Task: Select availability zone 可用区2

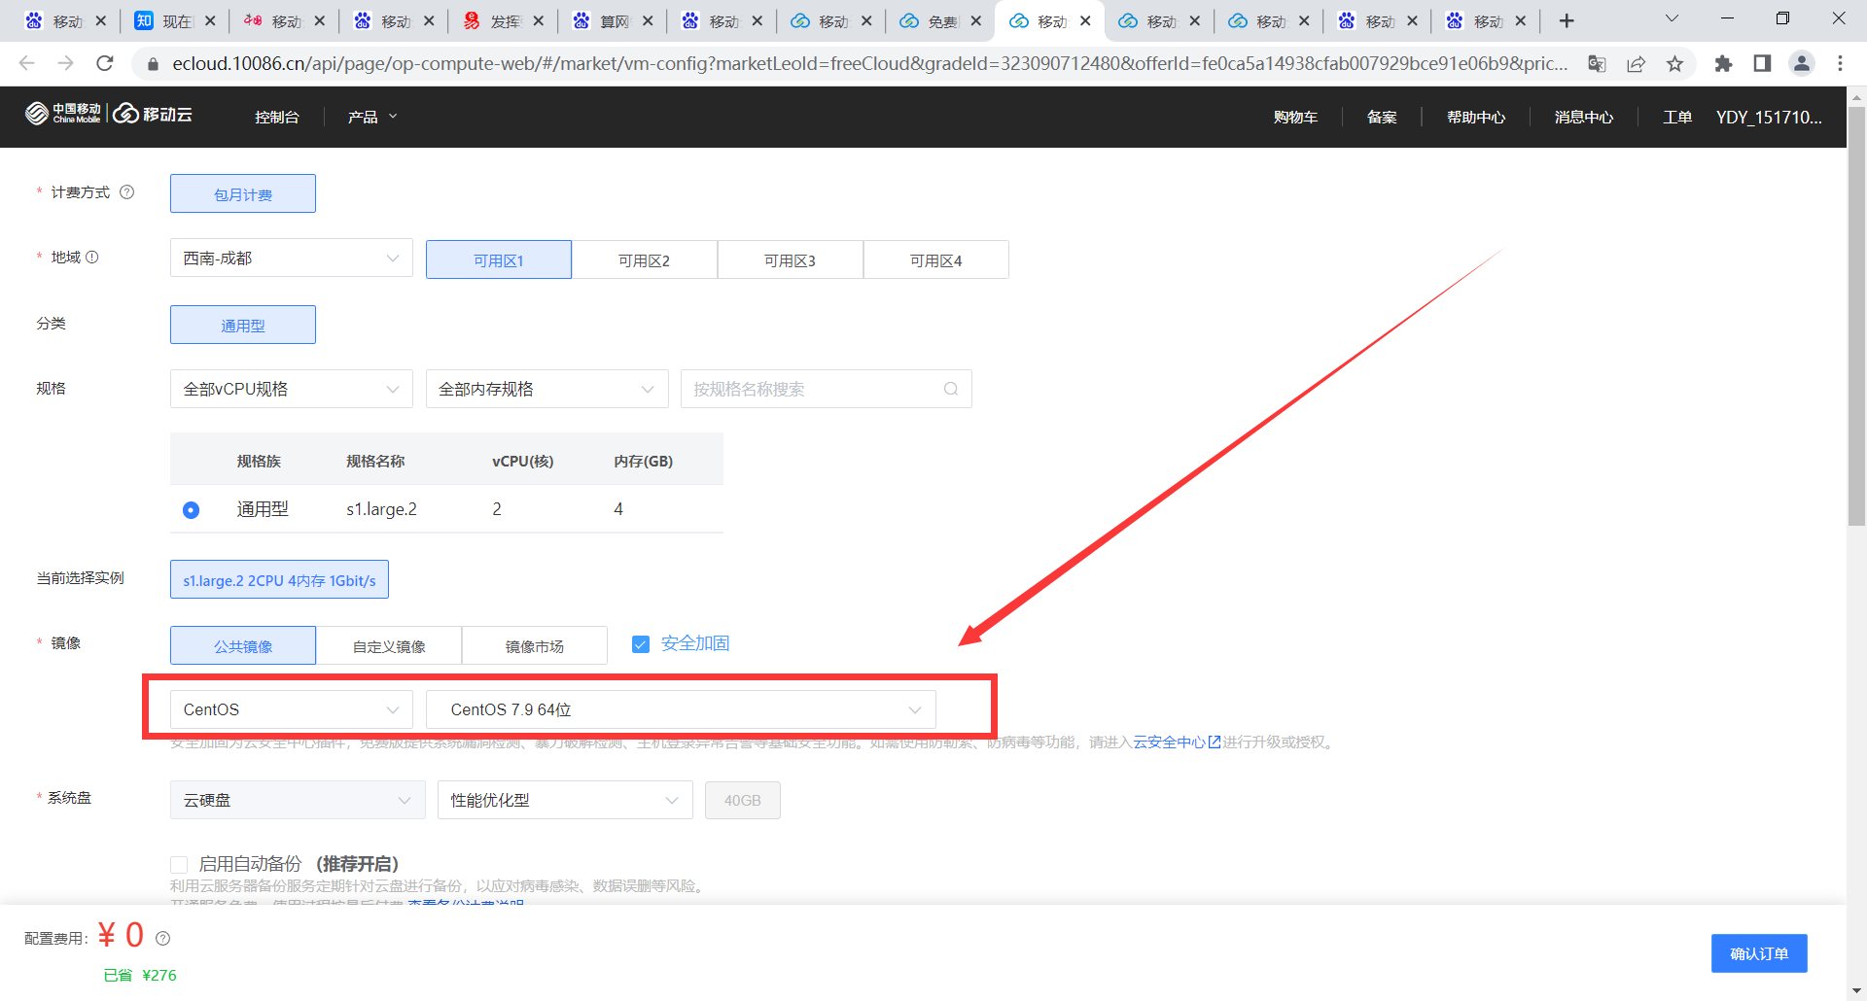Action: pos(645,259)
